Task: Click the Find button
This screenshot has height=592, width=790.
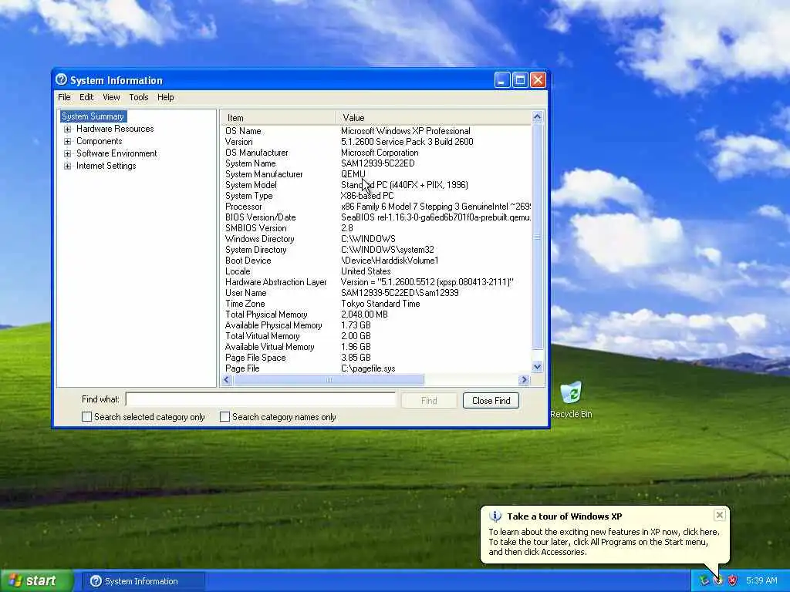Action: click(429, 401)
